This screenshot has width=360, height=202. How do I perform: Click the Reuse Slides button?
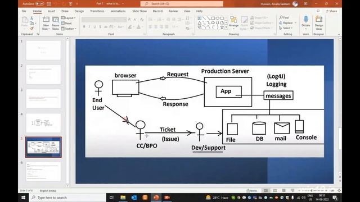[x=55, y=24]
